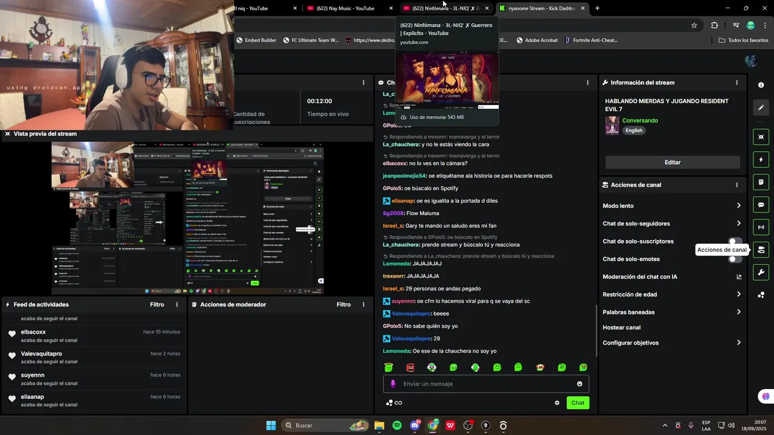Open emoji picker in message box
Screen dimensions: 774x435
[x=579, y=384]
